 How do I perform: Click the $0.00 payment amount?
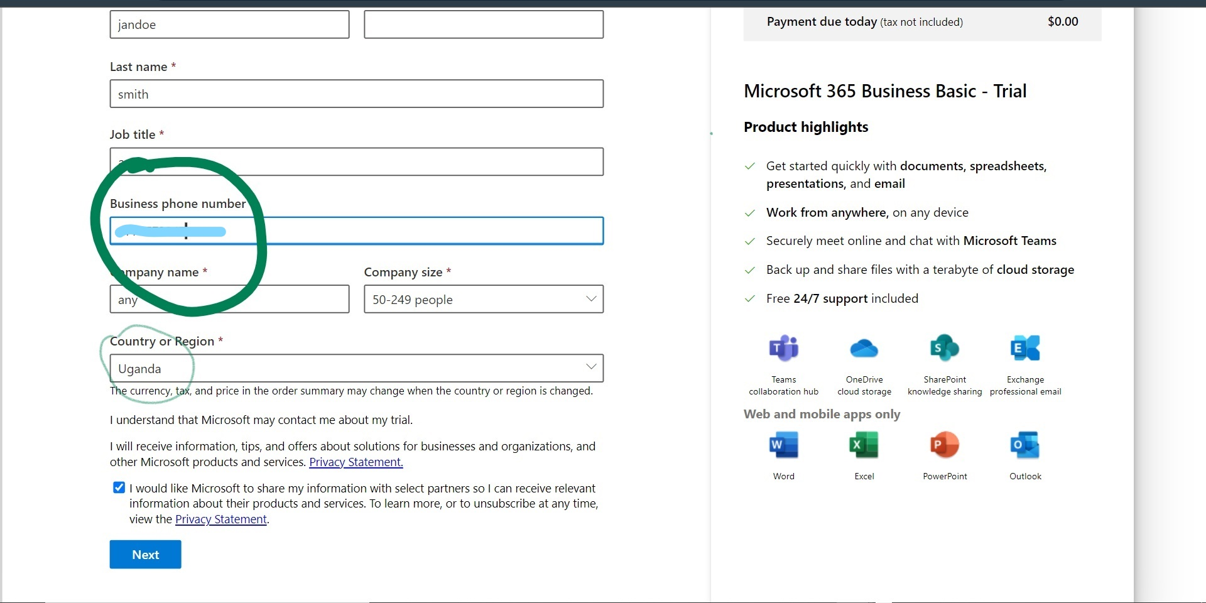click(1063, 21)
